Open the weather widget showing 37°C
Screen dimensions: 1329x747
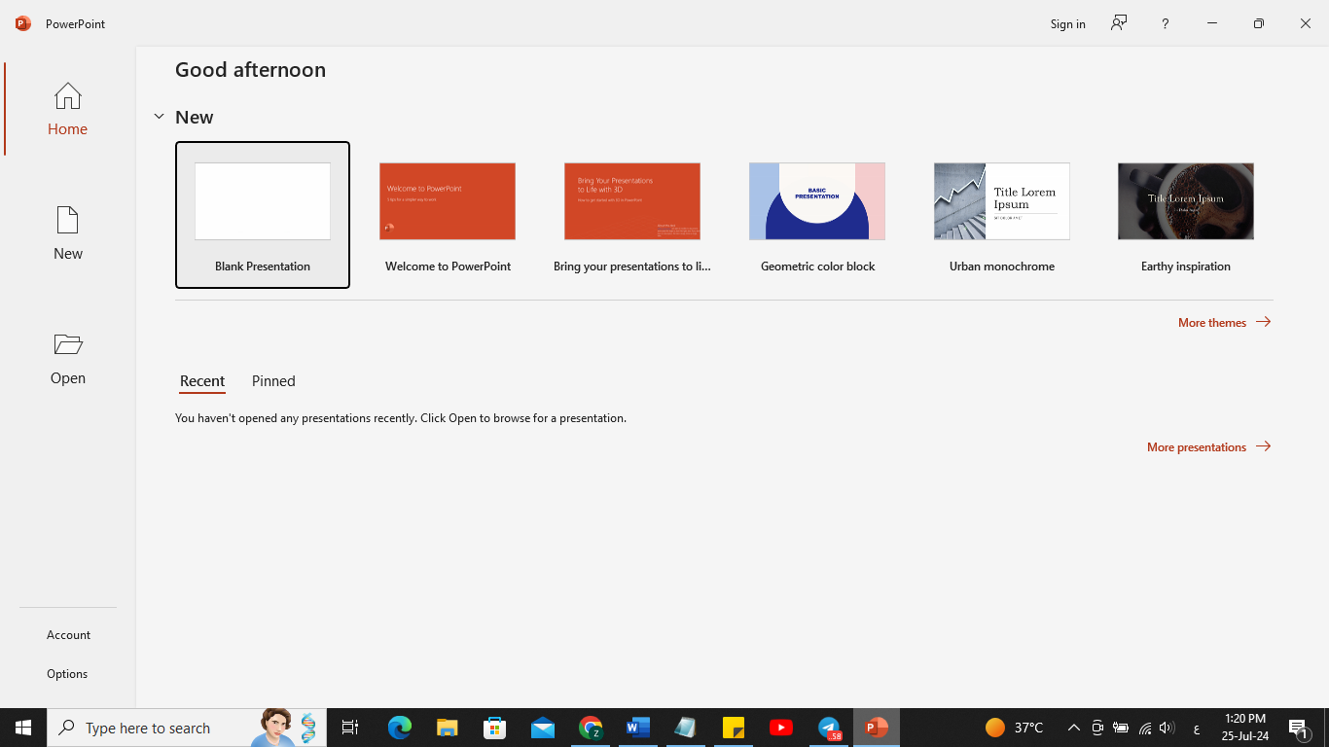pyautogui.click(x=1014, y=728)
